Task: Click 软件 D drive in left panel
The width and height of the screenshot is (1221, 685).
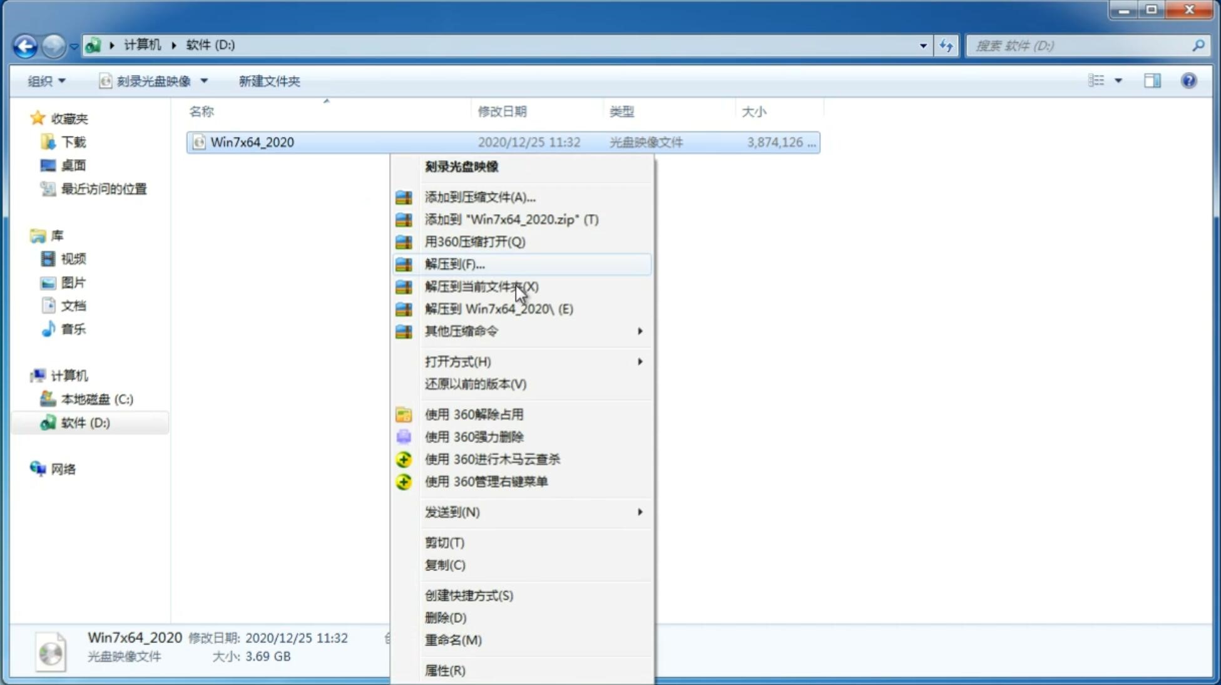Action: click(84, 422)
